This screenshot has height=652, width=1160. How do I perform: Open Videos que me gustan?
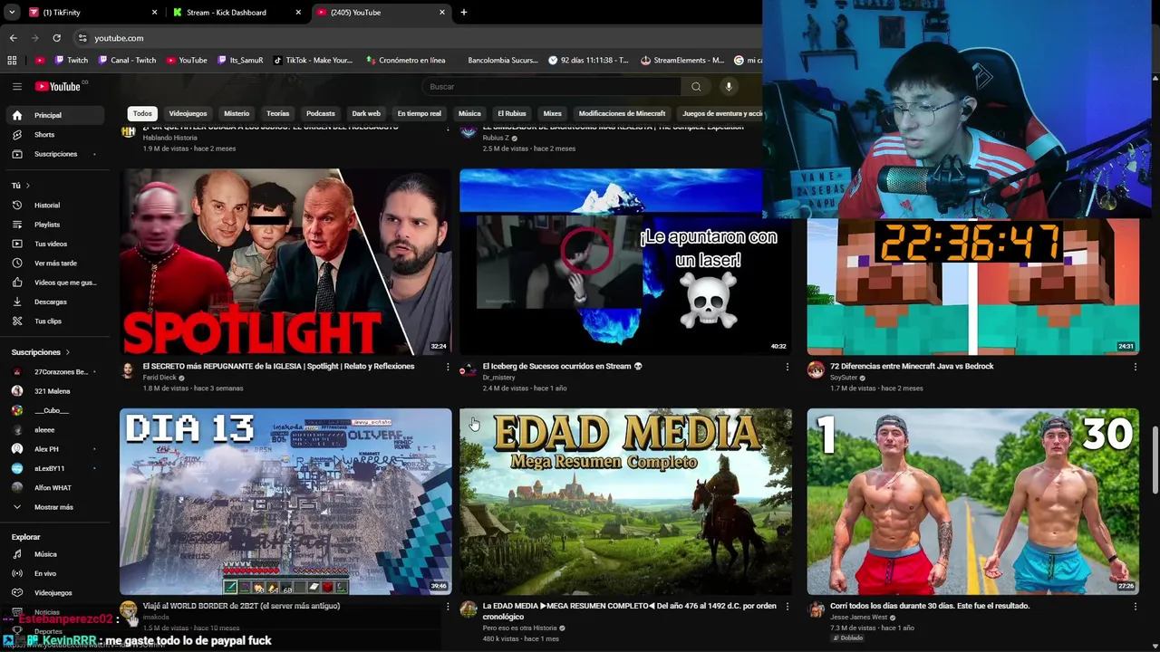[x=57, y=283]
